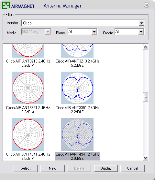This screenshot has height=180, width=155.
Task: Click the New button
Action: click(x=52, y=168)
